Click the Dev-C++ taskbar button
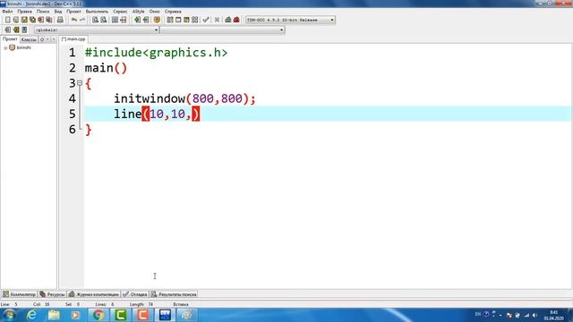The height and width of the screenshot is (322, 573). (165, 315)
